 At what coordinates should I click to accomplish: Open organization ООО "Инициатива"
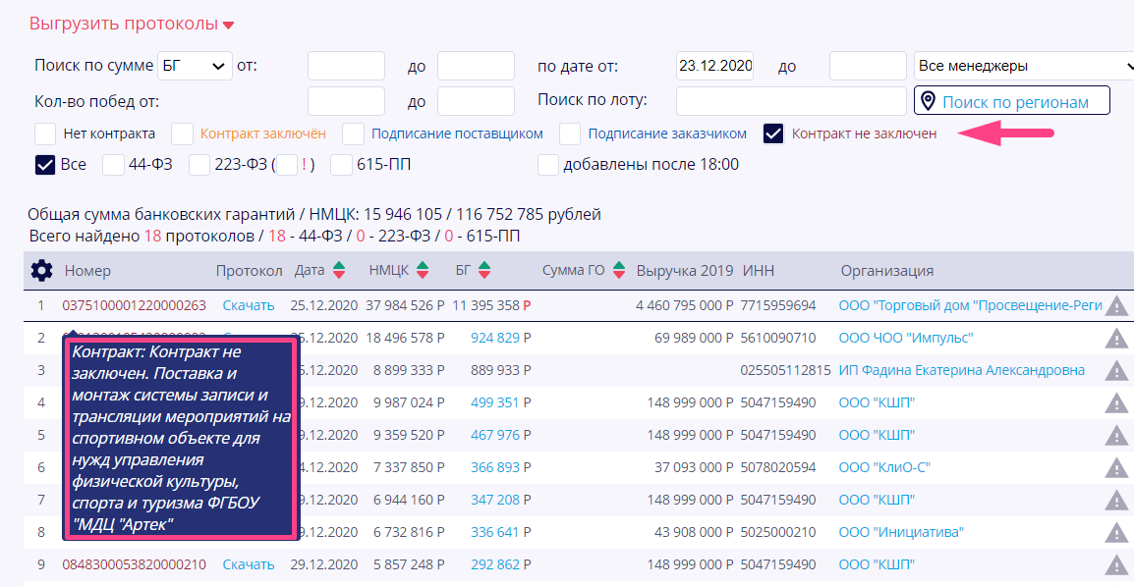point(900,532)
